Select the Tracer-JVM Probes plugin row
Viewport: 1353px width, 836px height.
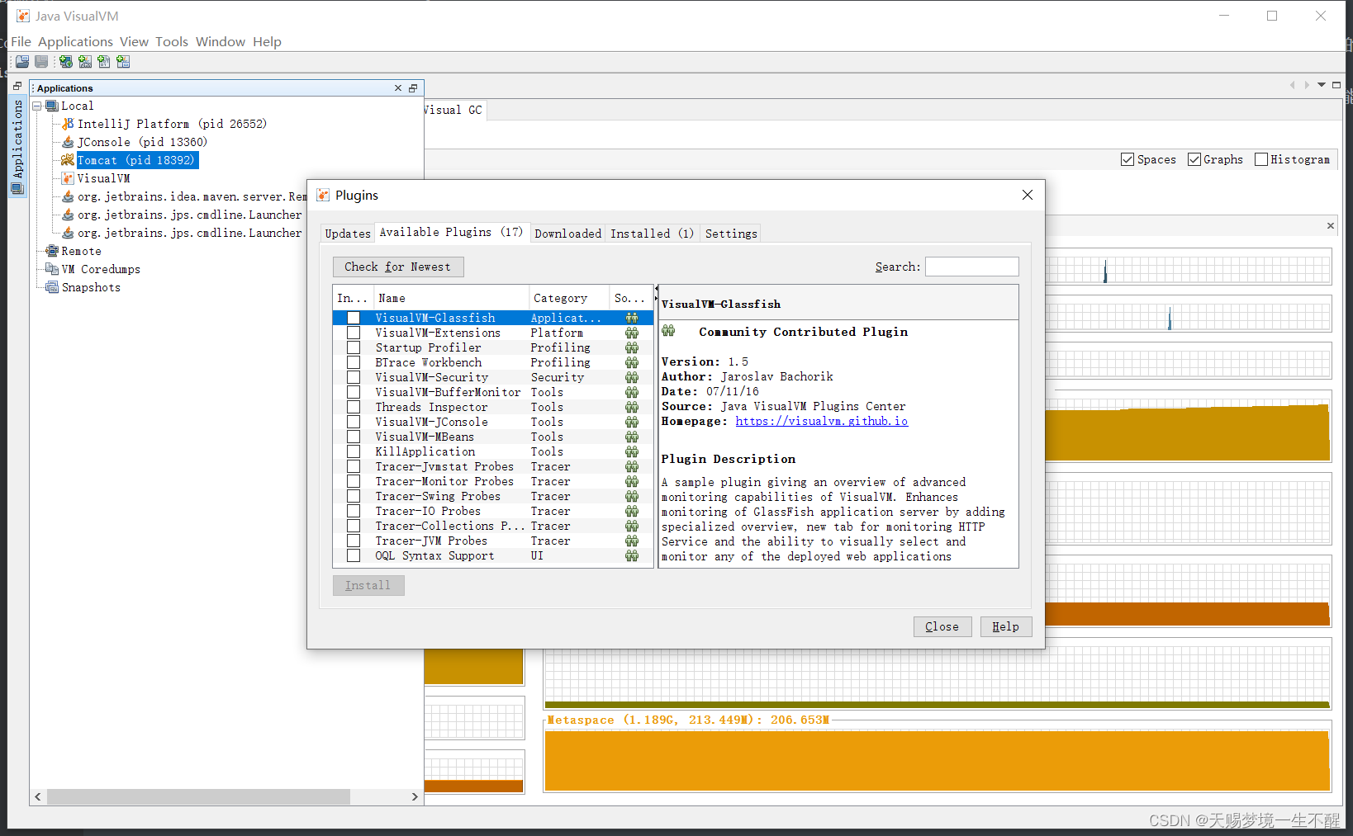(493, 541)
